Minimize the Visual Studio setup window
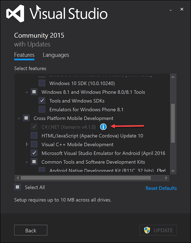The image size is (191, 243). (171, 10)
